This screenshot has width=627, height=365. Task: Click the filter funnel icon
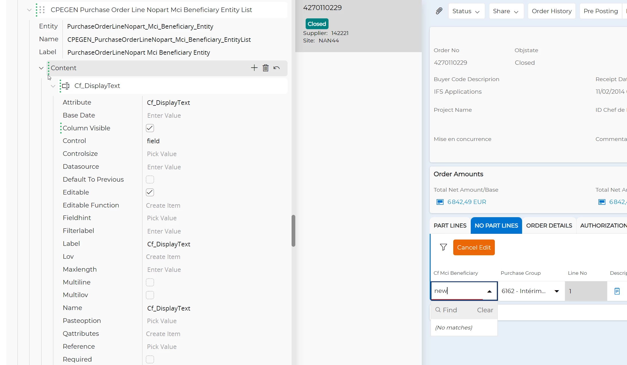tap(443, 247)
